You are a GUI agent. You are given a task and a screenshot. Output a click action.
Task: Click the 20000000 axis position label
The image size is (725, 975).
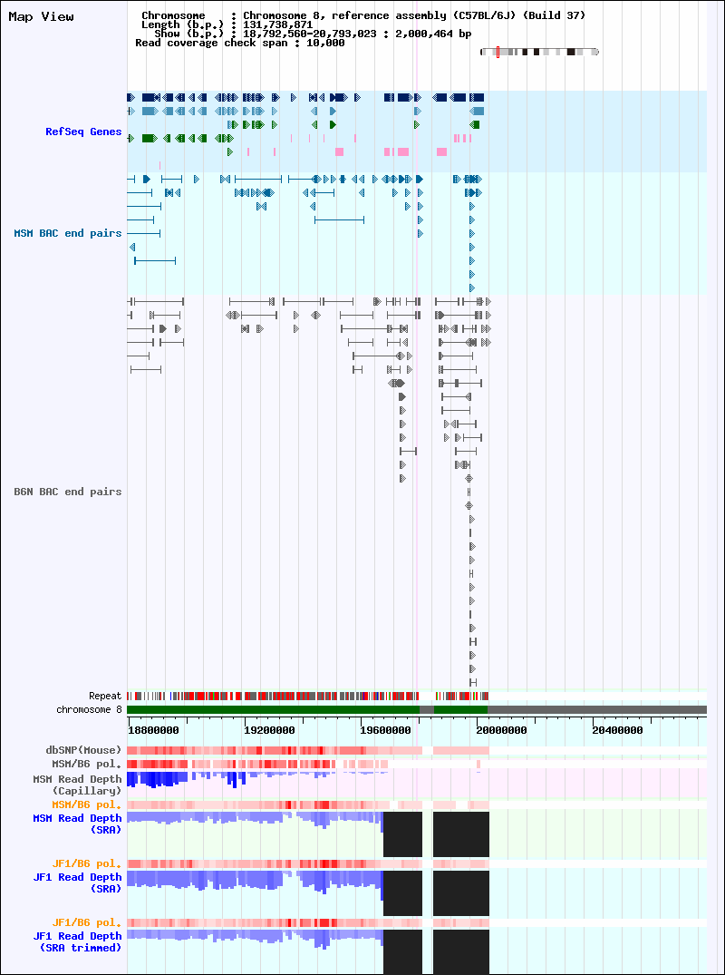pos(501,730)
